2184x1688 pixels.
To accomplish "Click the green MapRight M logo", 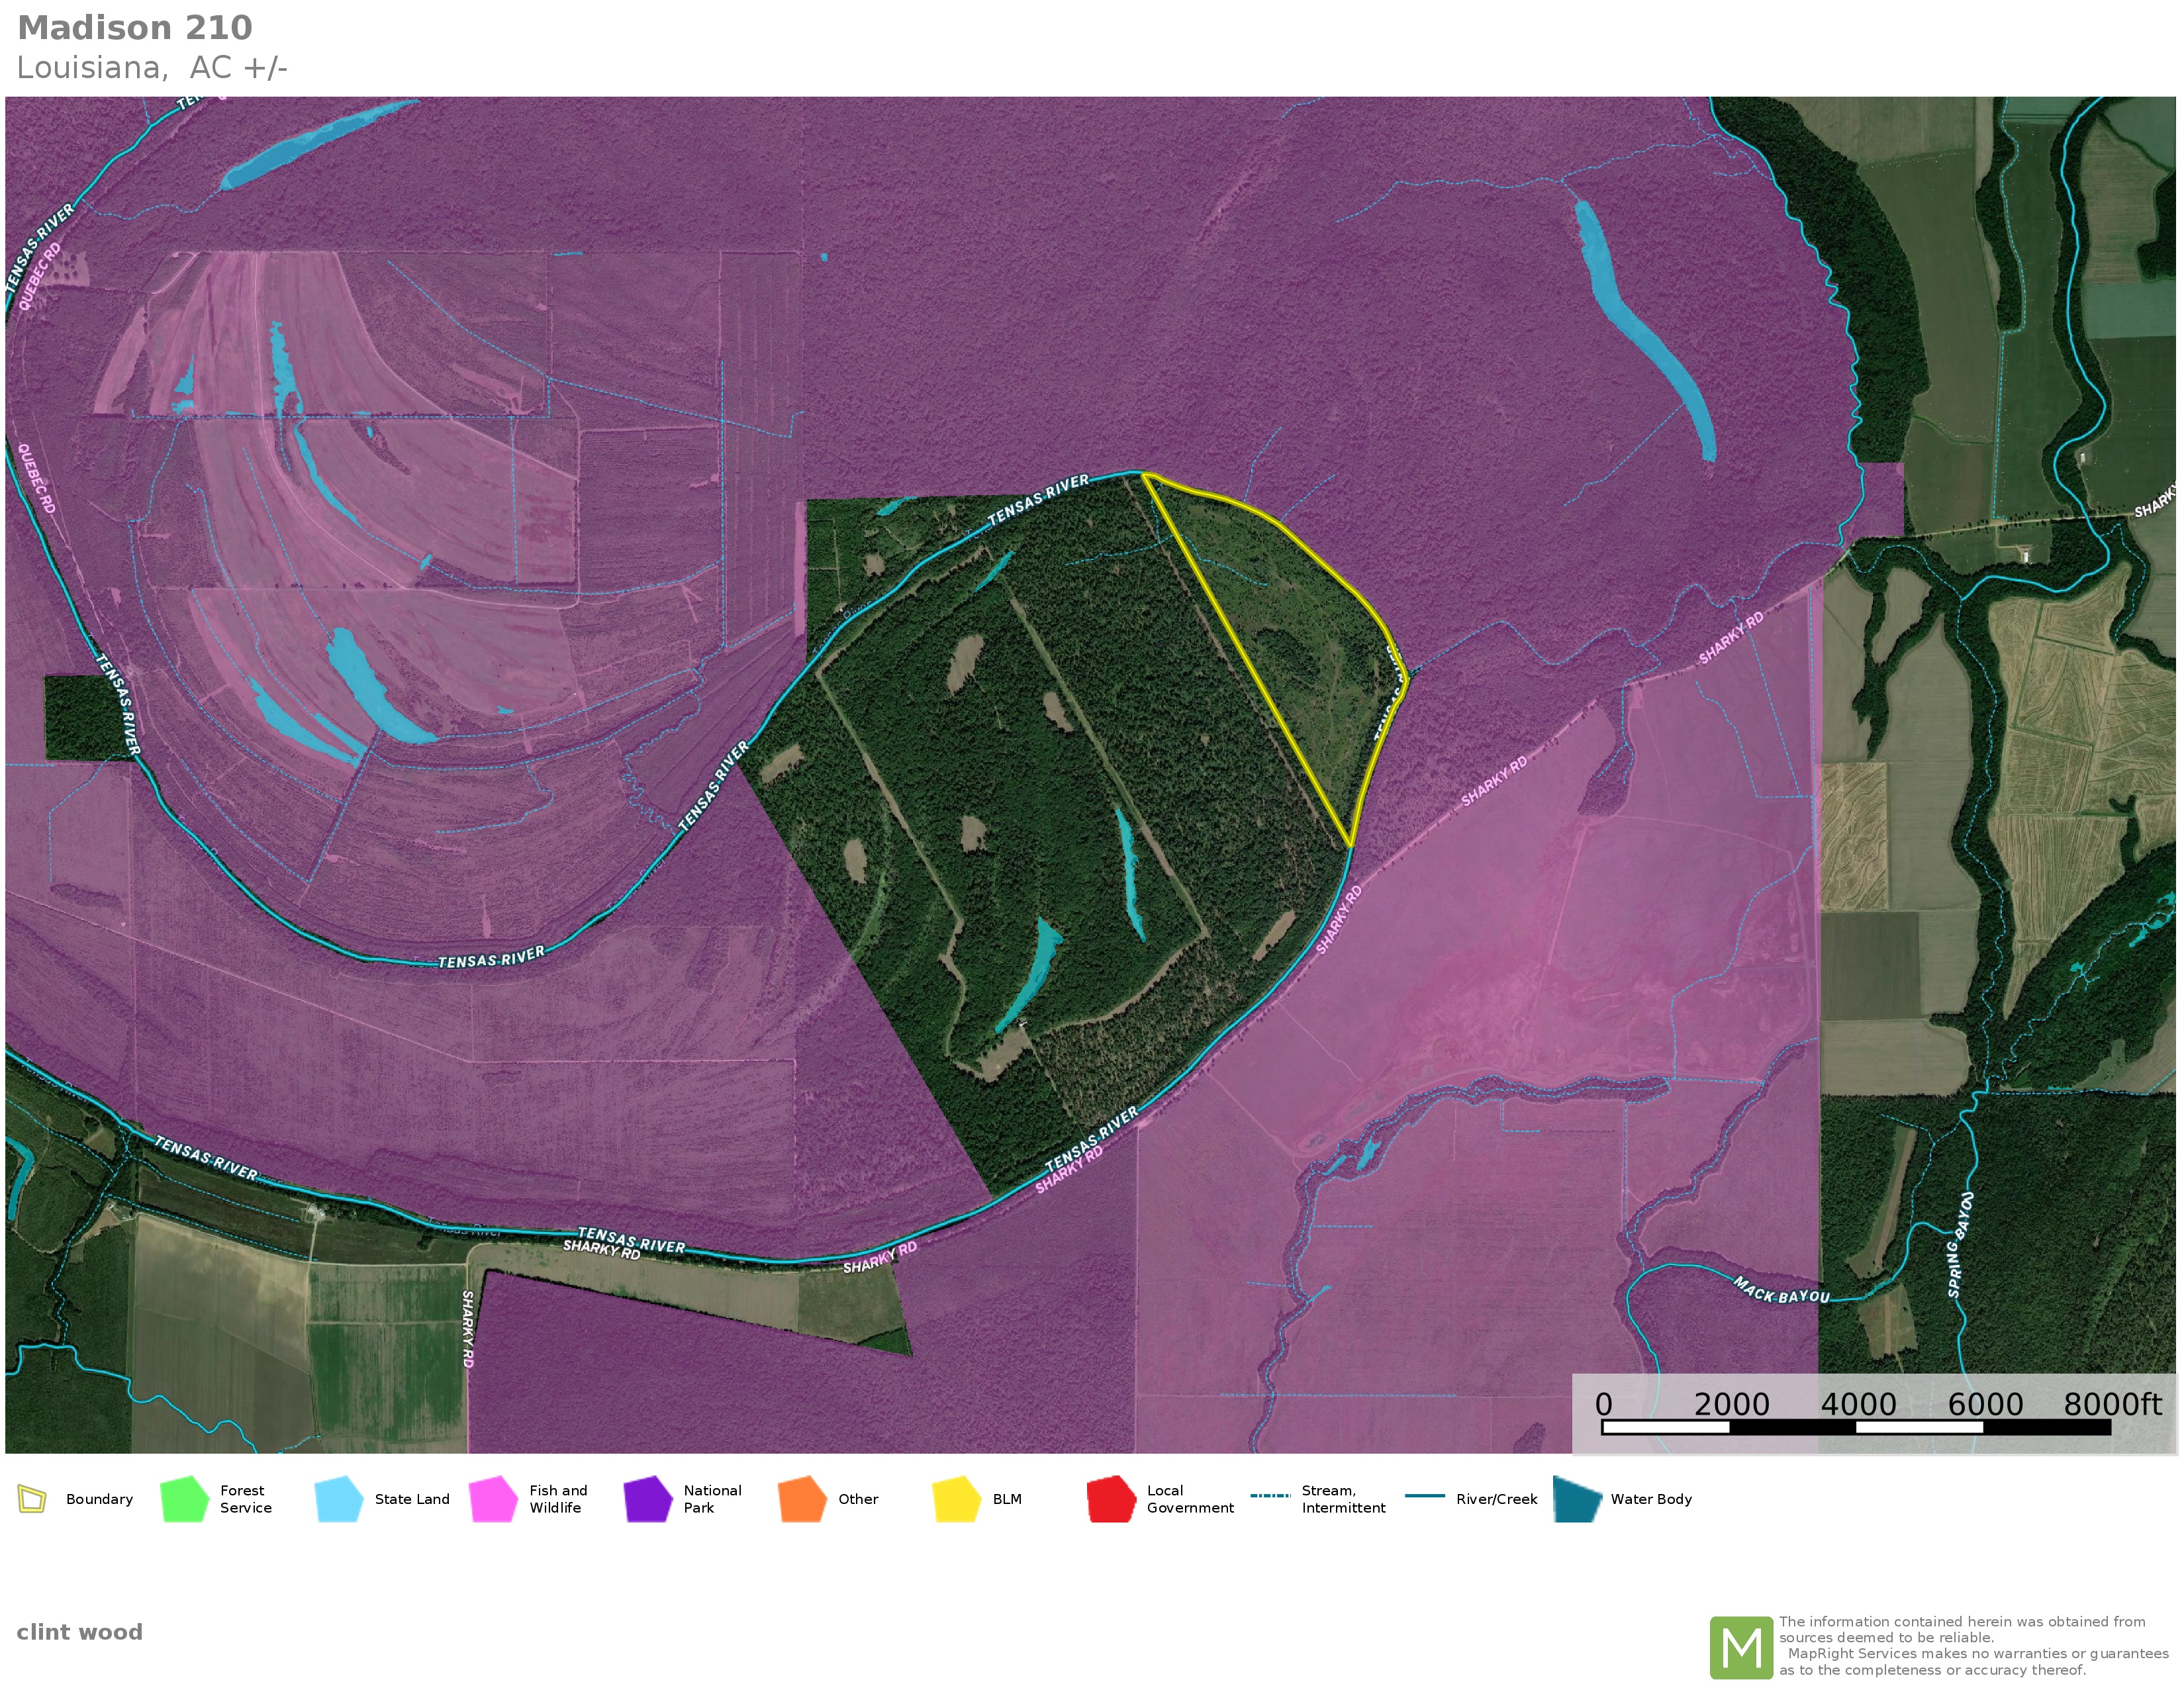I will (1741, 1648).
